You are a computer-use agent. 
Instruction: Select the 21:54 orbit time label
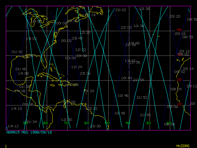pos(139,80)
